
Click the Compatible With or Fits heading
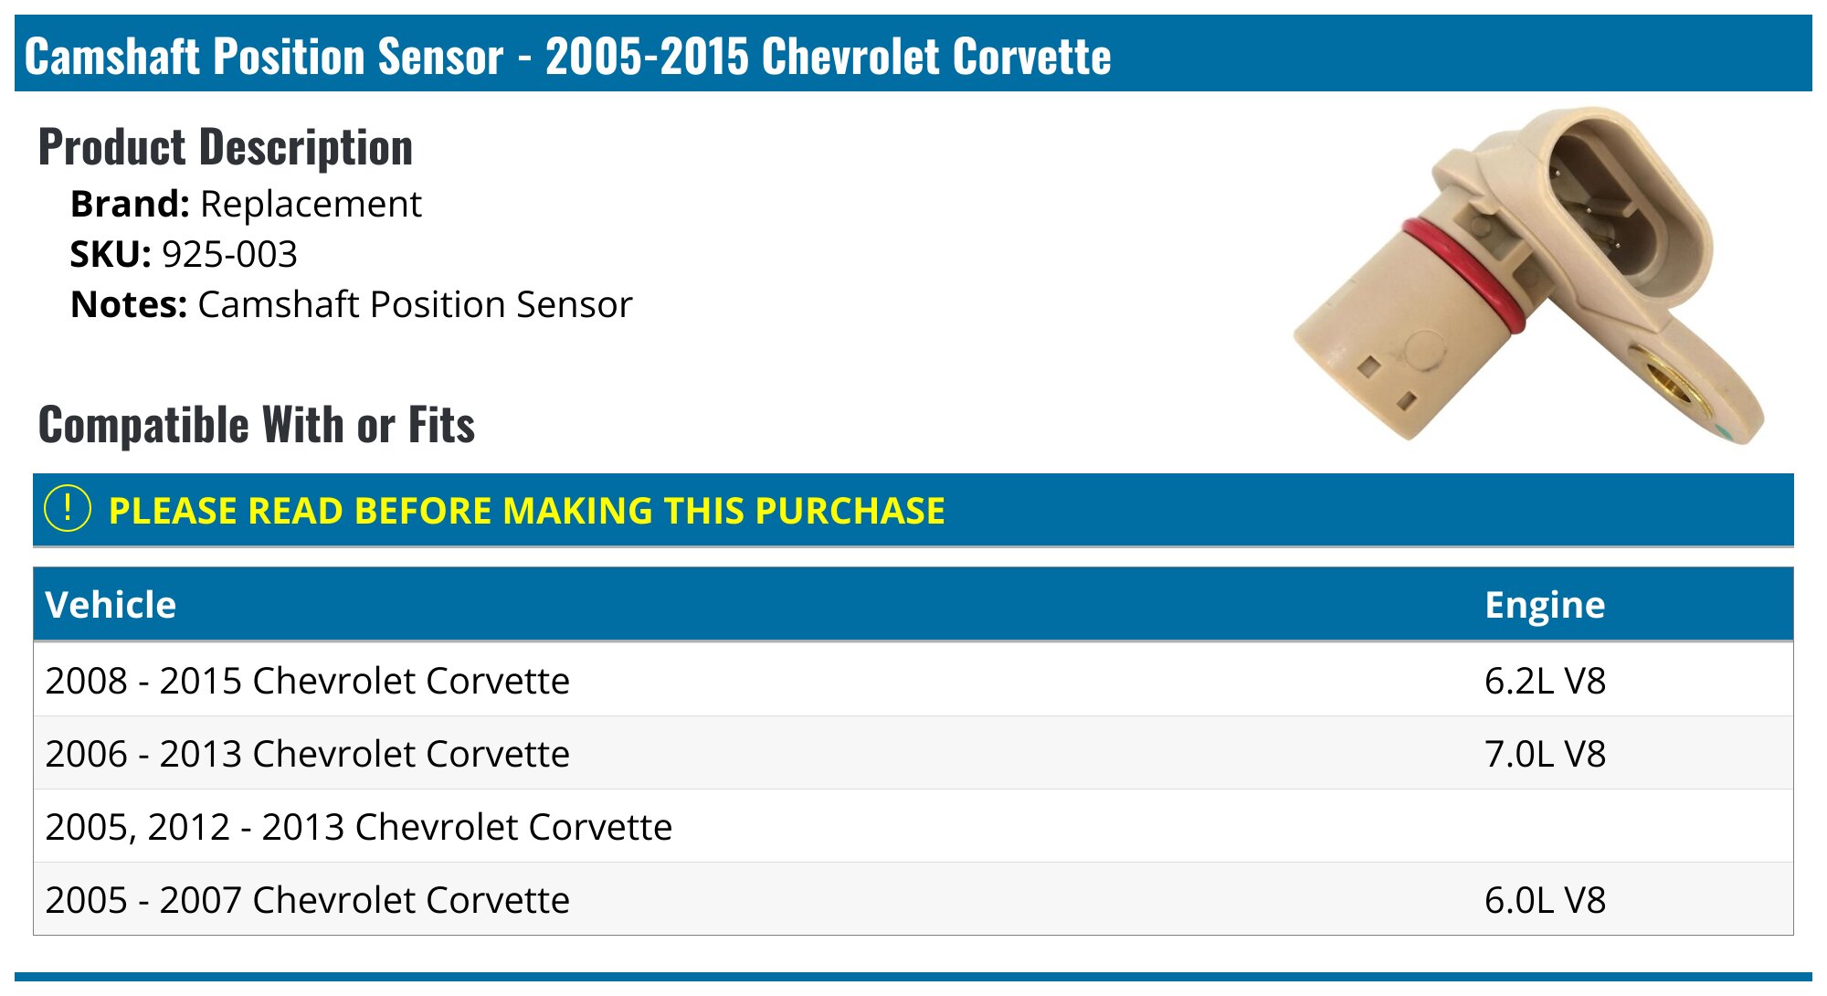257,425
